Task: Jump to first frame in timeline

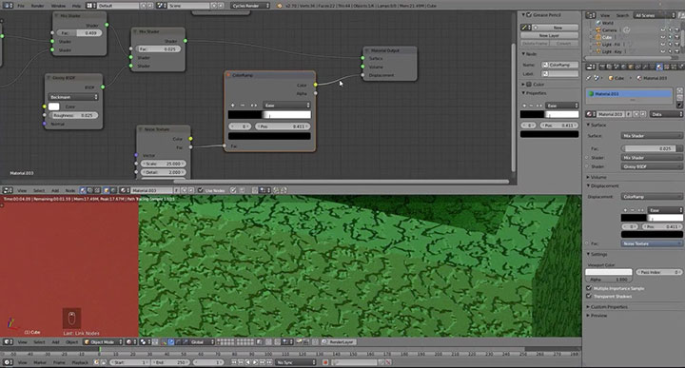Action: tap(234, 362)
